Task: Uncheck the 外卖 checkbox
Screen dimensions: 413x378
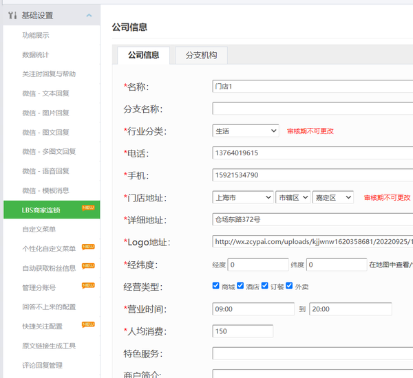Action: pos(289,286)
